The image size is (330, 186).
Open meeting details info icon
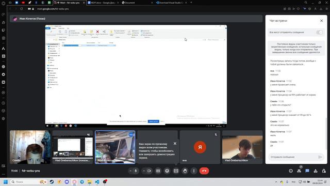tap(291, 171)
